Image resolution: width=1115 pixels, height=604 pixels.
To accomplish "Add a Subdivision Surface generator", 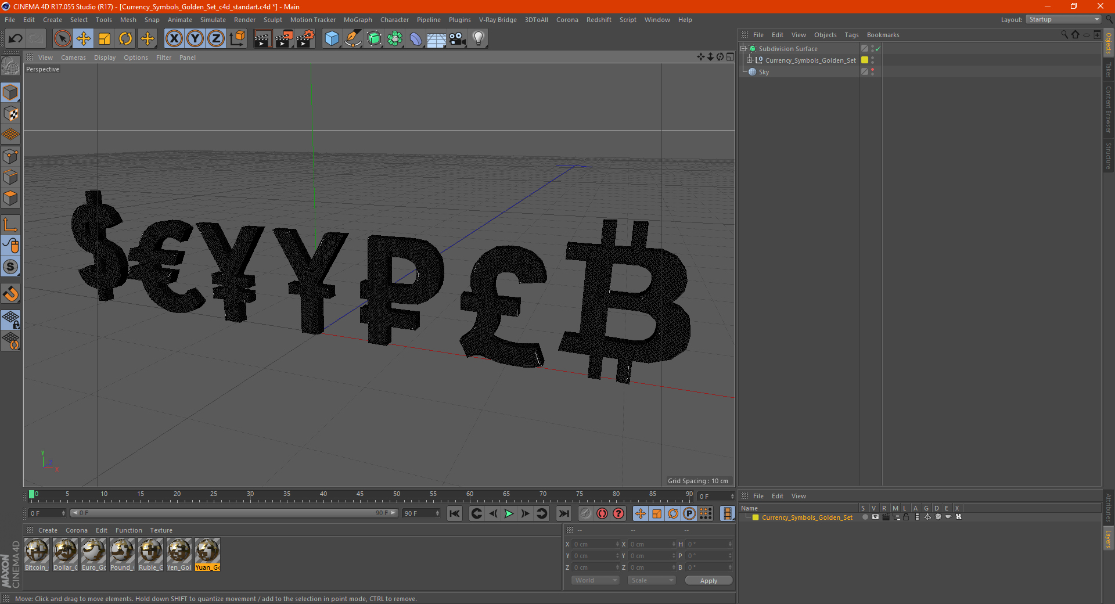I will pos(375,39).
